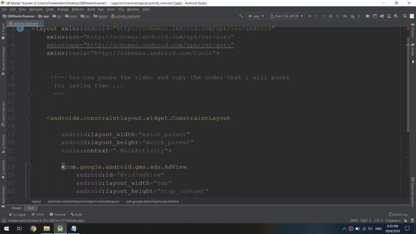Open the Event Log

point(398,214)
